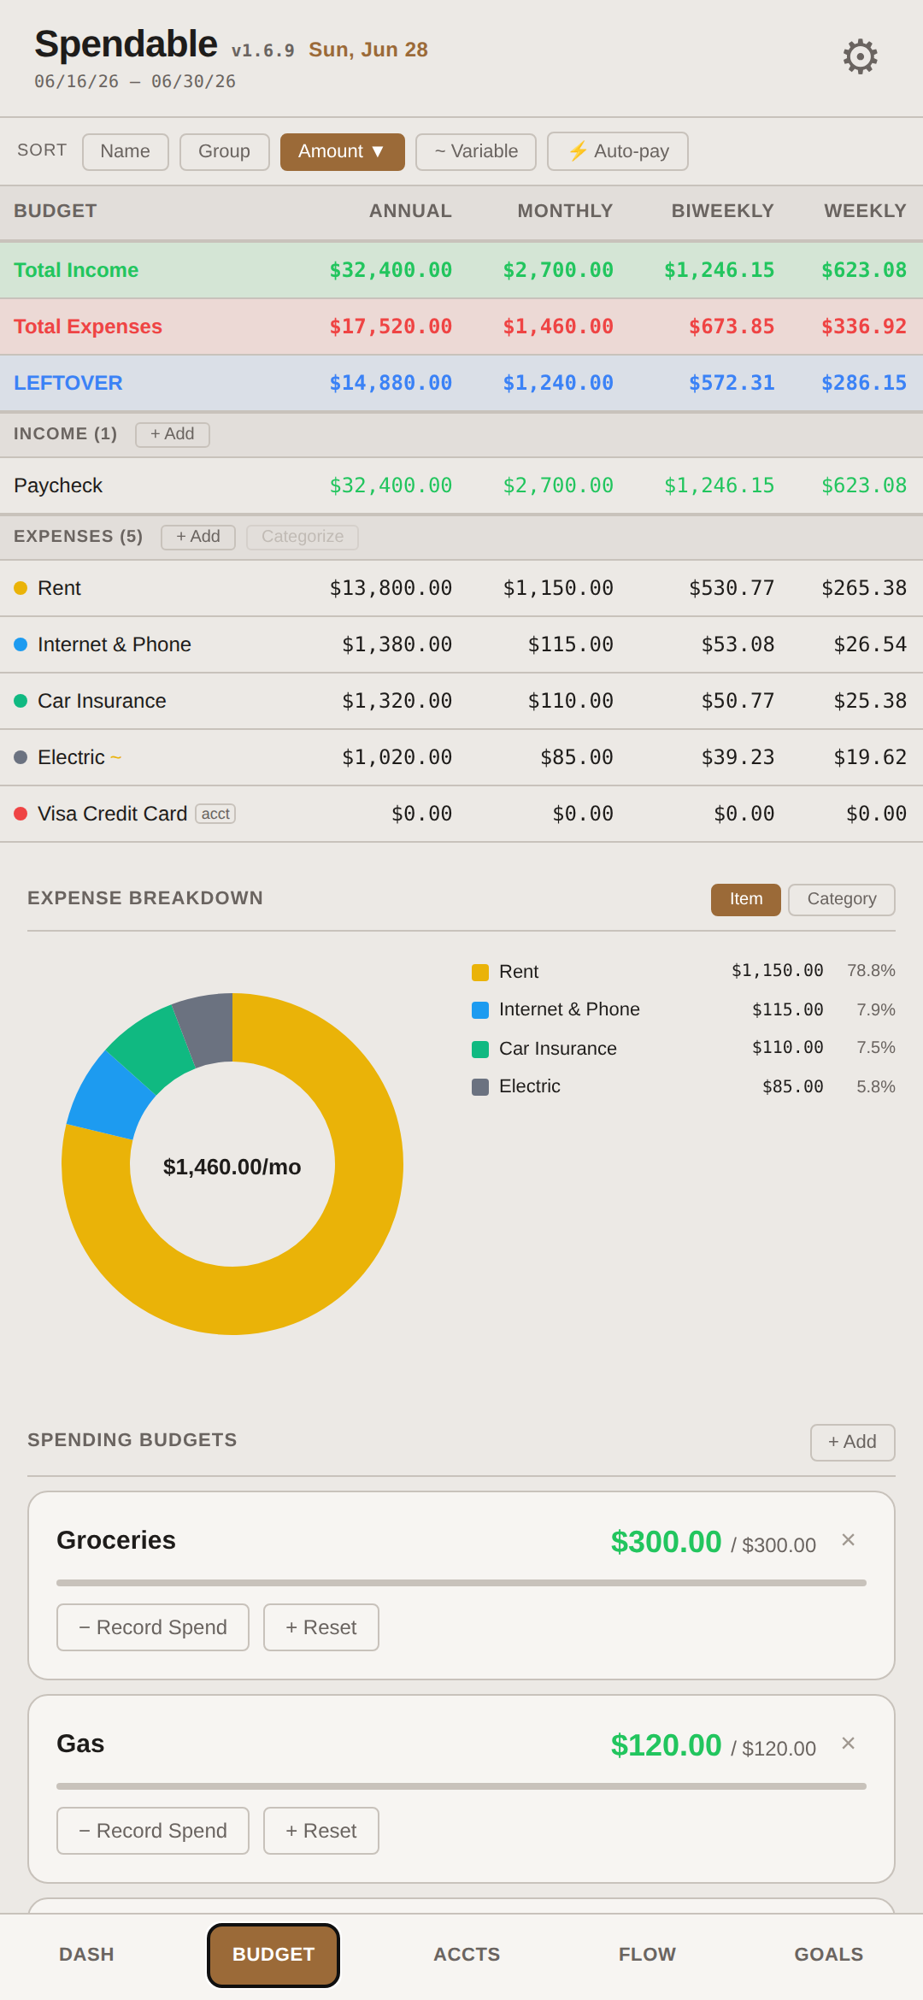Sort budget items by Name

click(x=126, y=151)
